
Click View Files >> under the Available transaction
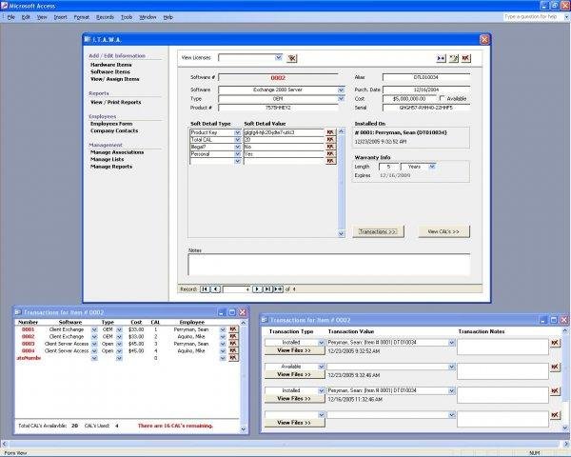294,374
